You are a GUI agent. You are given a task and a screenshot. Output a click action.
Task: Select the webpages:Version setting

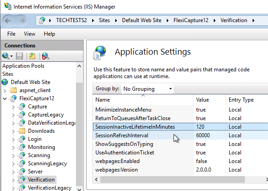coord(180,170)
